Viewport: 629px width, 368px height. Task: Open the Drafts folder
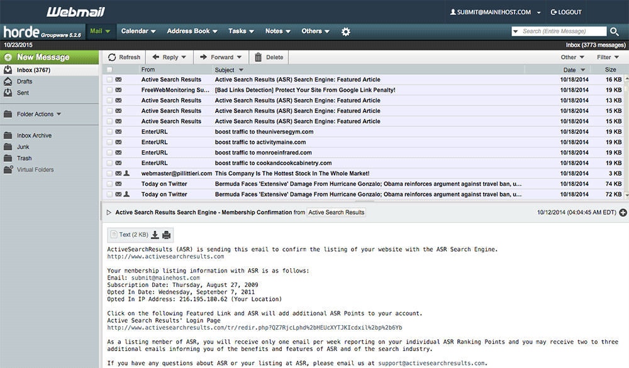25,82
